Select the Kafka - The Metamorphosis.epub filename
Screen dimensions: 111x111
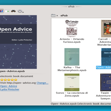[x=72, y=69]
